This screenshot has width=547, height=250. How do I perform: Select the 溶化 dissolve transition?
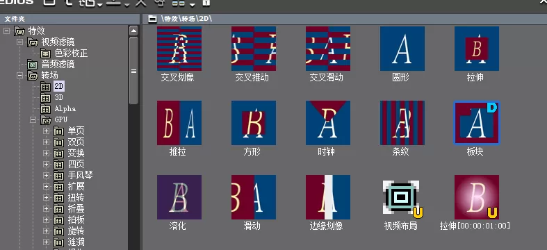[179, 197]
